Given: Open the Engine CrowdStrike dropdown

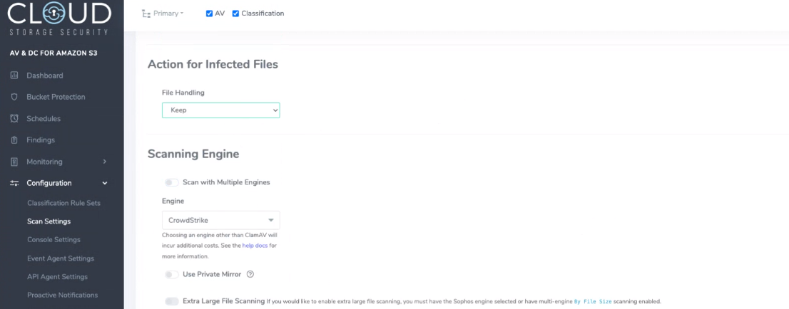Looking at the screenshot, I should [x=220, y=220].
